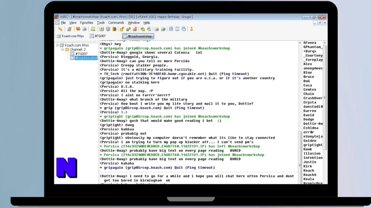The width and height of the screenshot is (371, 208).
Task: Select nickname Cemtex in the list
Action: pyautogui.click(x=310, y=90)
